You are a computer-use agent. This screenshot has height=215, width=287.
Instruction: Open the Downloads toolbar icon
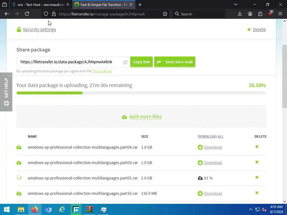tap(240, 14)
